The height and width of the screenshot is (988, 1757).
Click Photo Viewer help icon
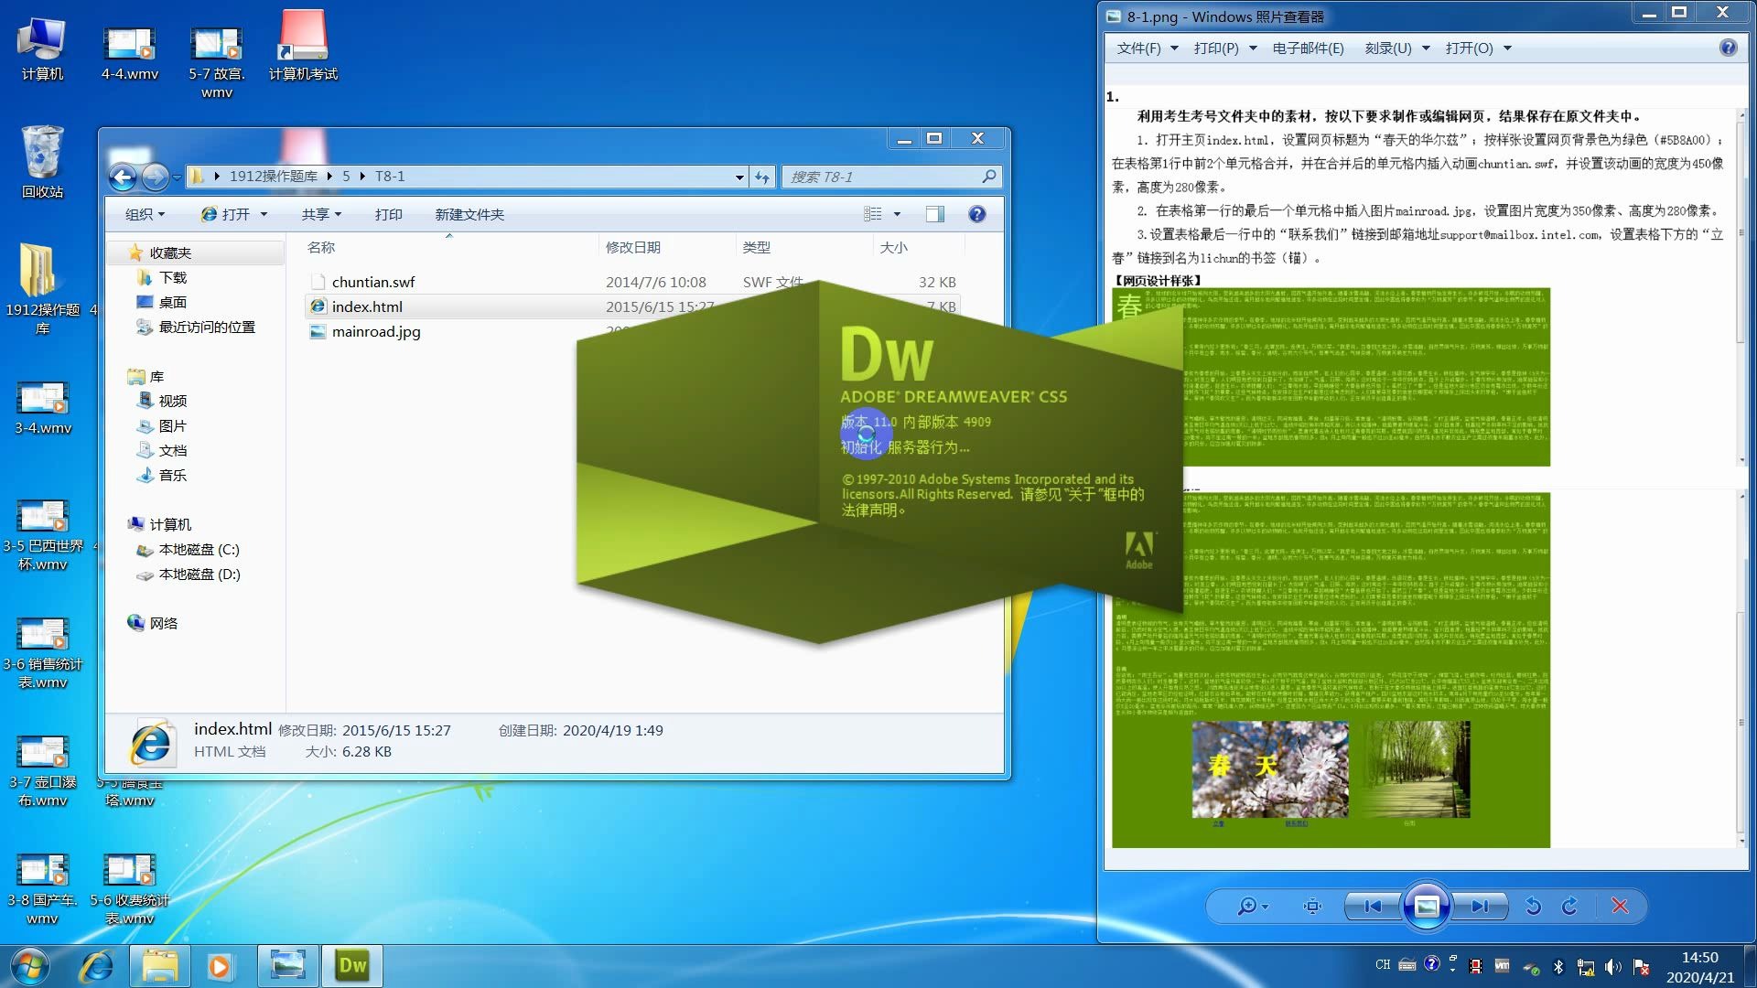coord(1728,48)
